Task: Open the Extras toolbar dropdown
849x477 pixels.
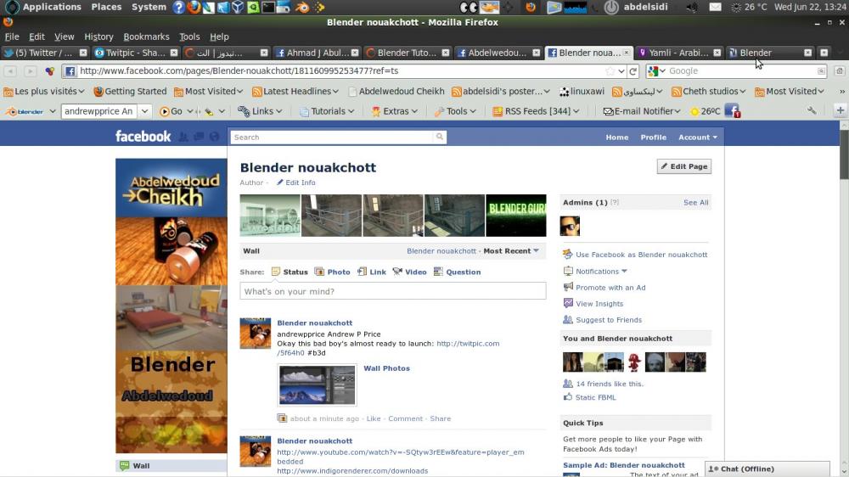Action: point(395,111)
